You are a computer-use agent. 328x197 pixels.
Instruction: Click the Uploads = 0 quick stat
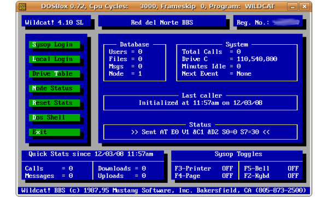click(122, 176)
